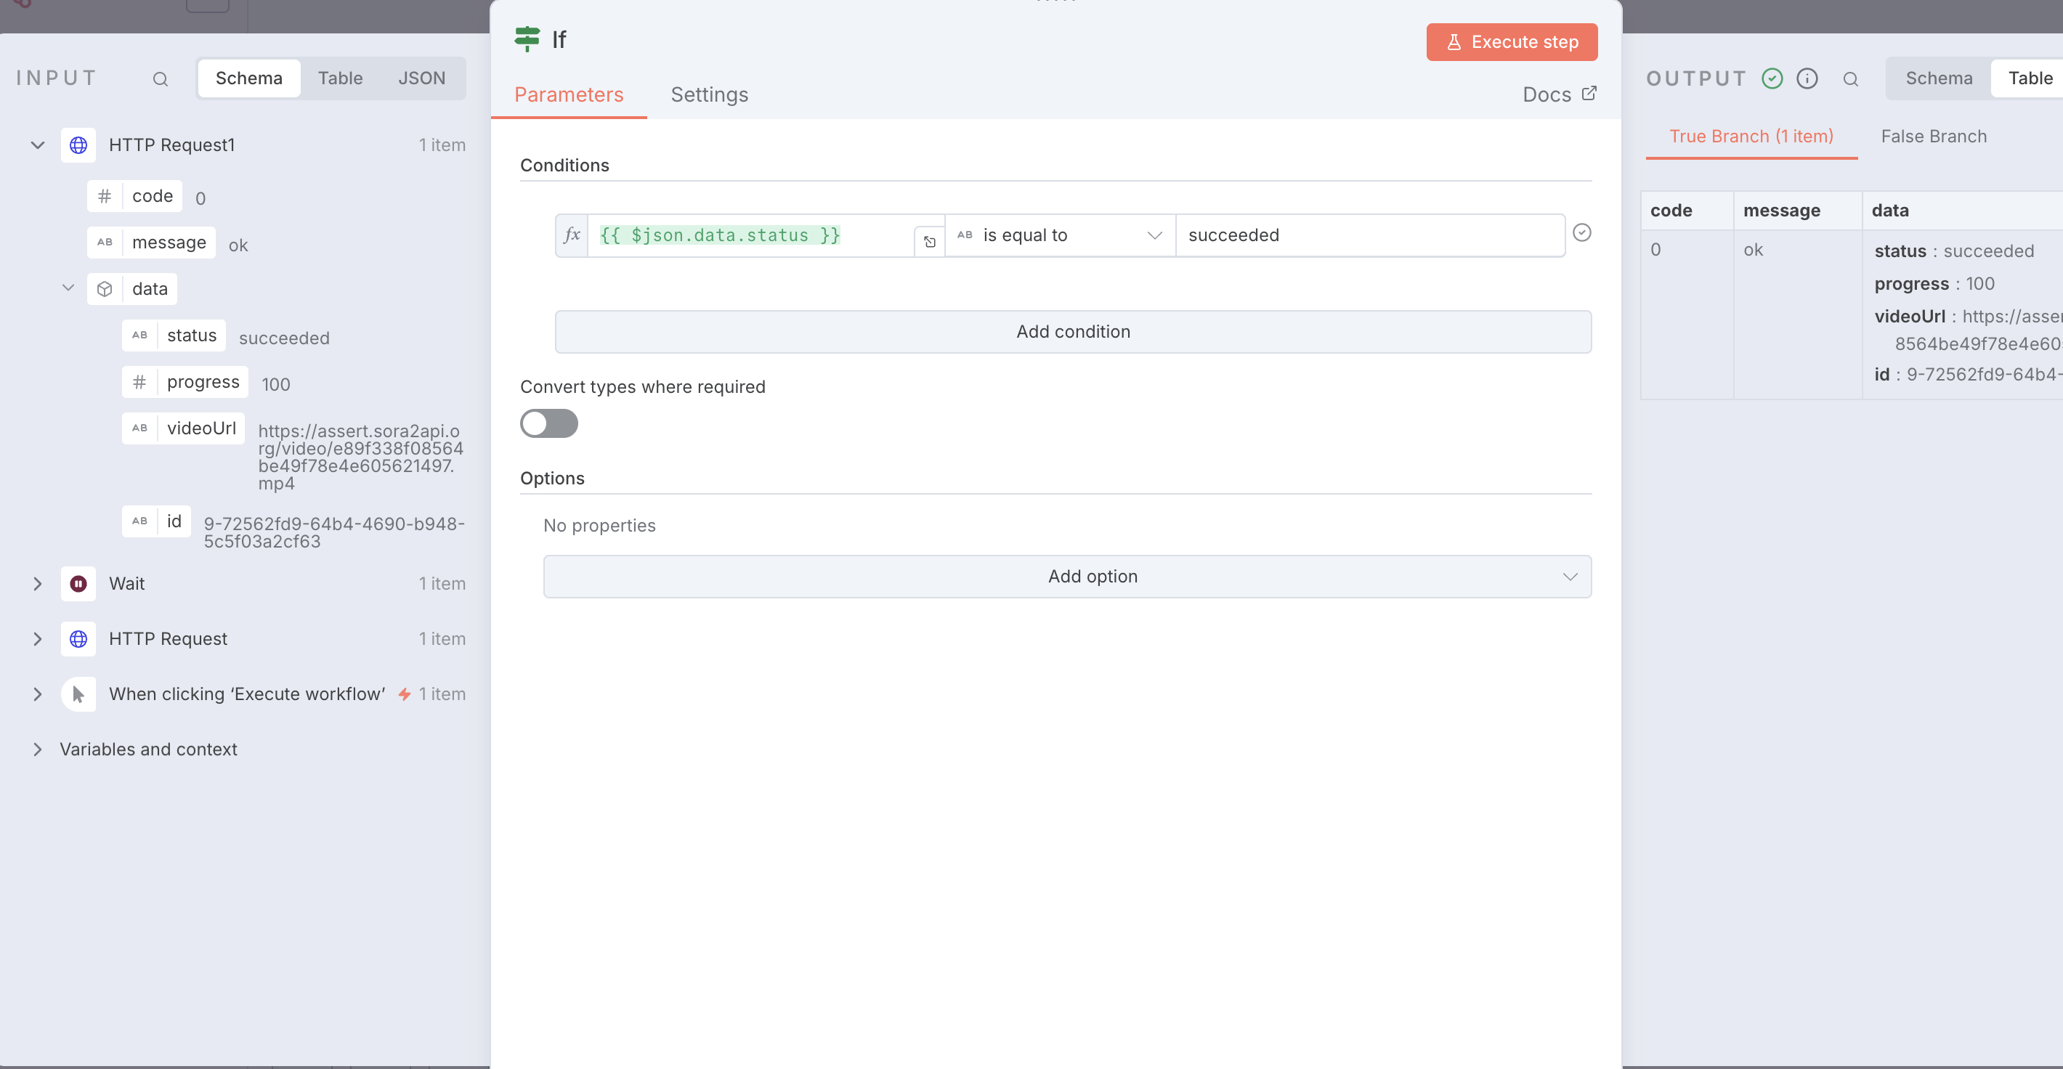Click the manual trigger cursor icon
This screenshot has height=1069, width=2063.
click(78, 694)
